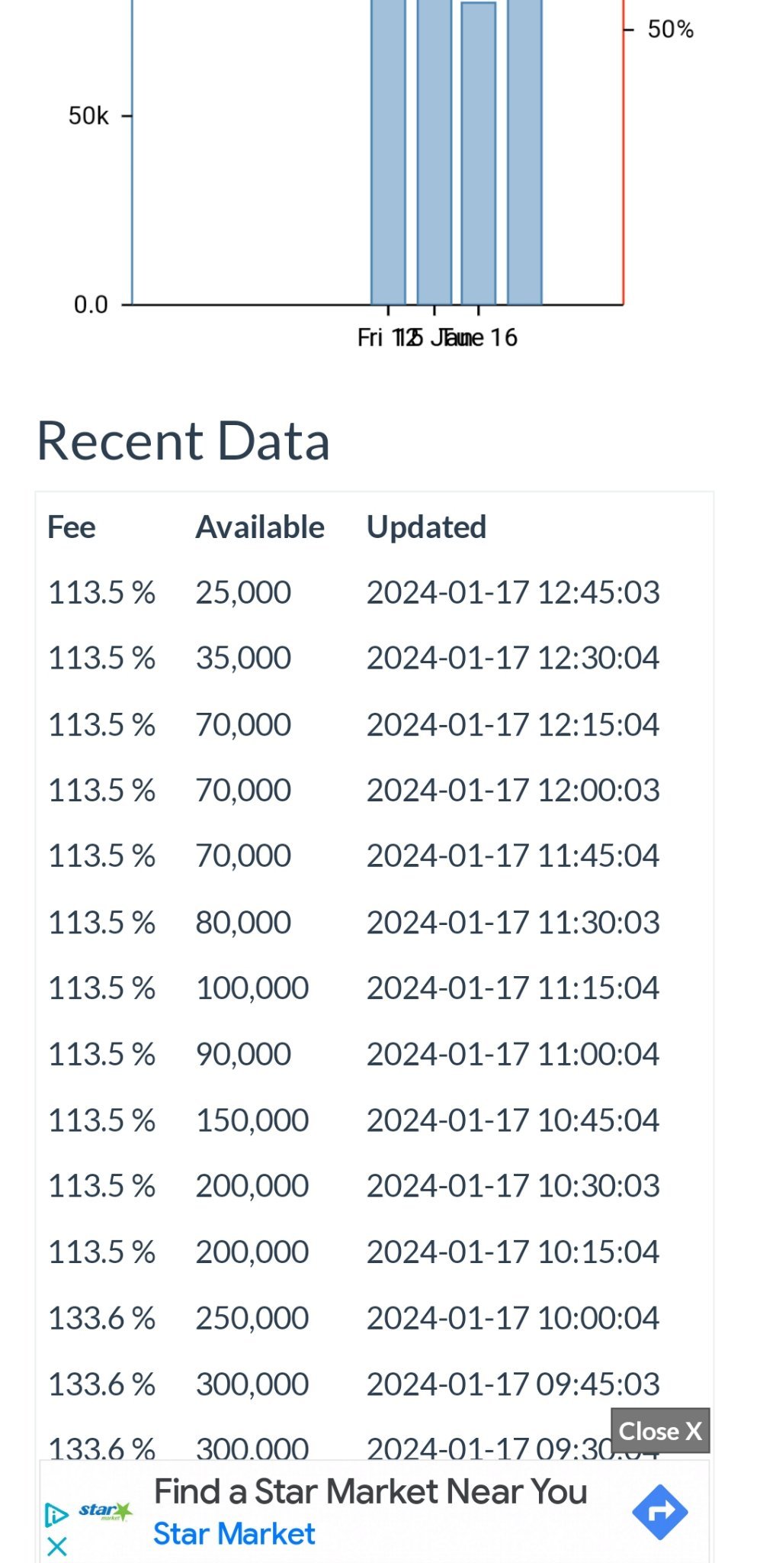Click the Recent Data heading
776x1563 pixels.
click(x=183, y=440)
